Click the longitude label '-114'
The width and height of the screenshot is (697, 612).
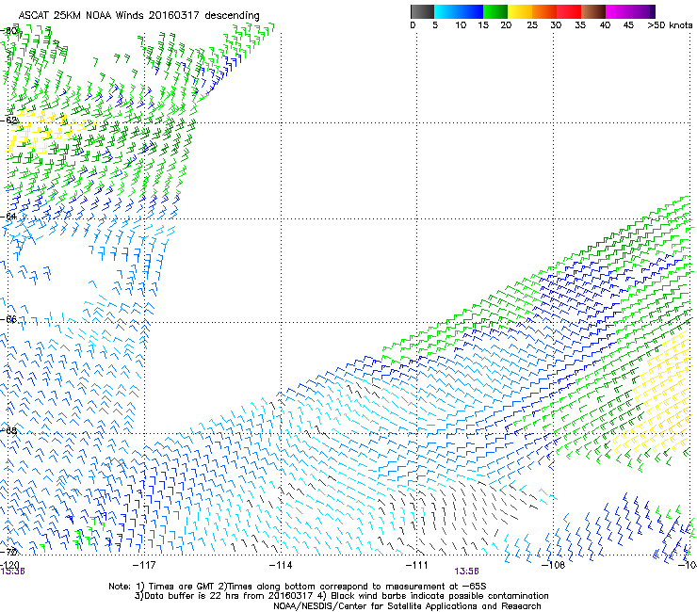(281, 565)
